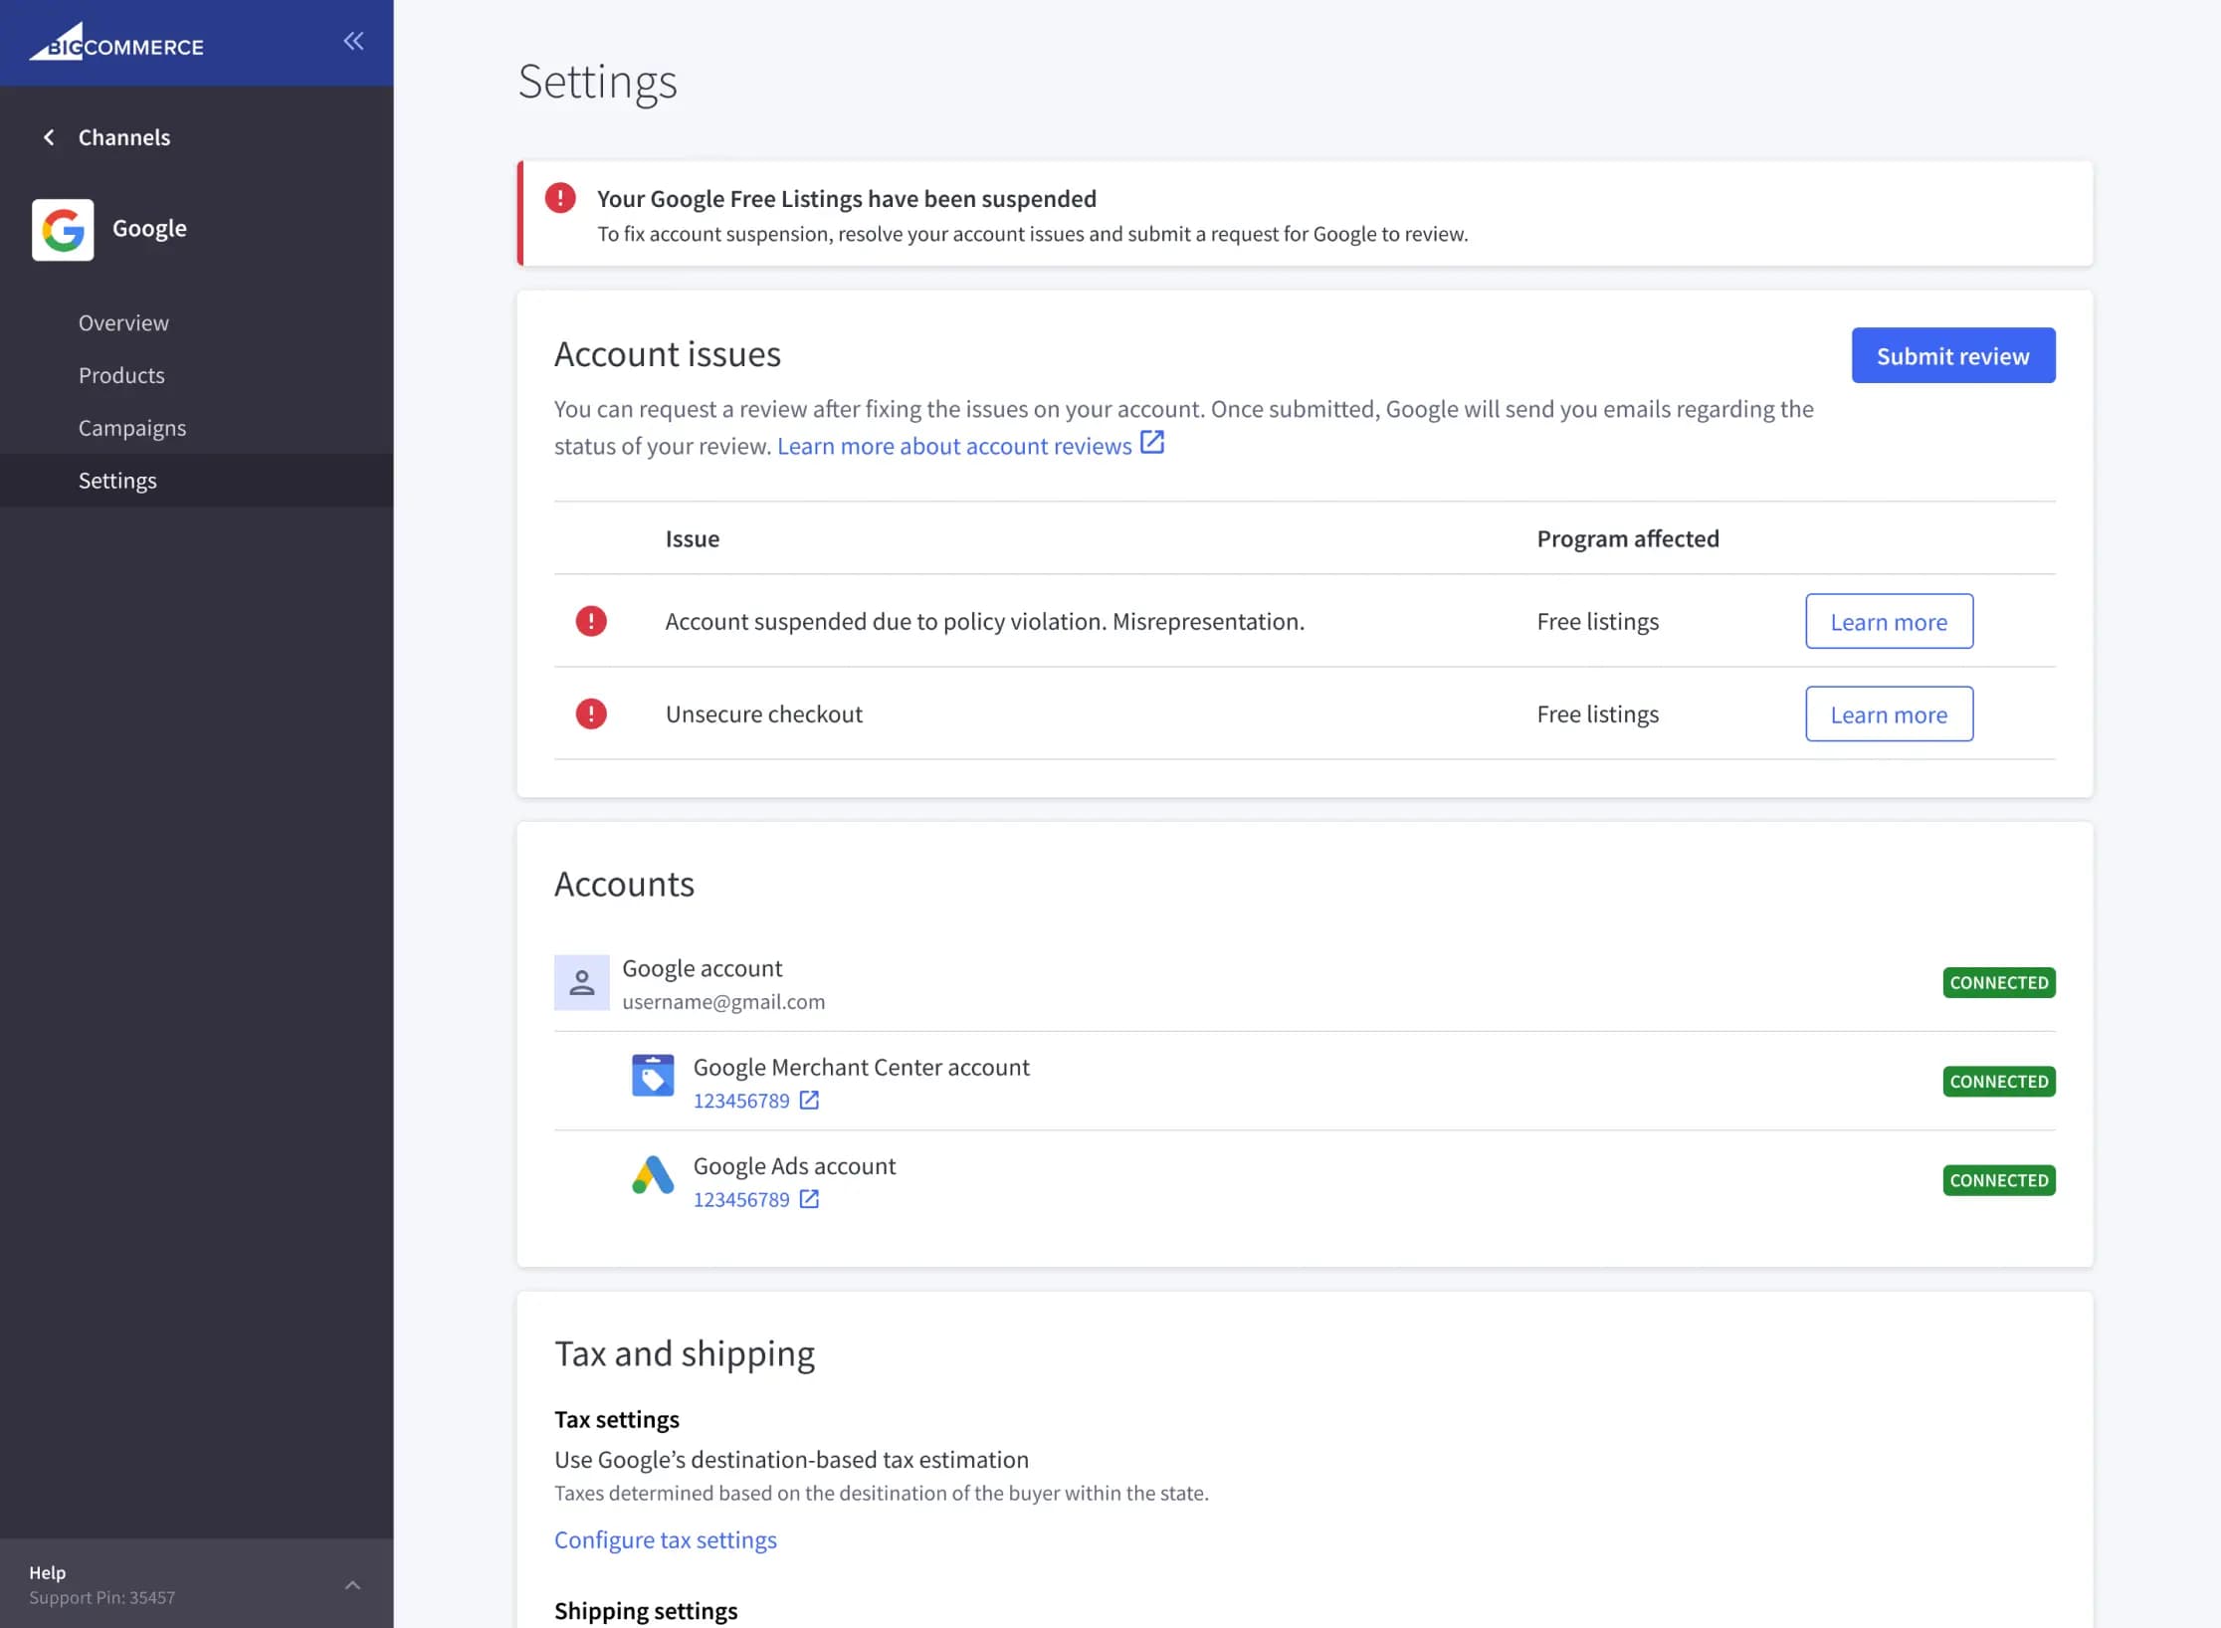This screenshot has width=2221, height=1628.
Task: Click the Settings page title
Action: (597, 83)
